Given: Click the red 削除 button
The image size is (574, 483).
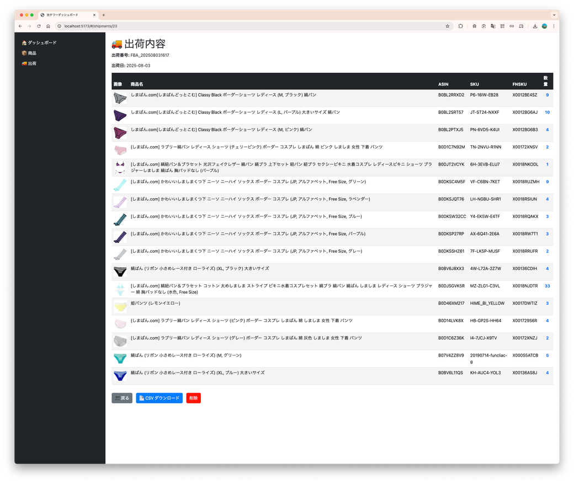Looking at the screenshot, I should click(193, 398).
